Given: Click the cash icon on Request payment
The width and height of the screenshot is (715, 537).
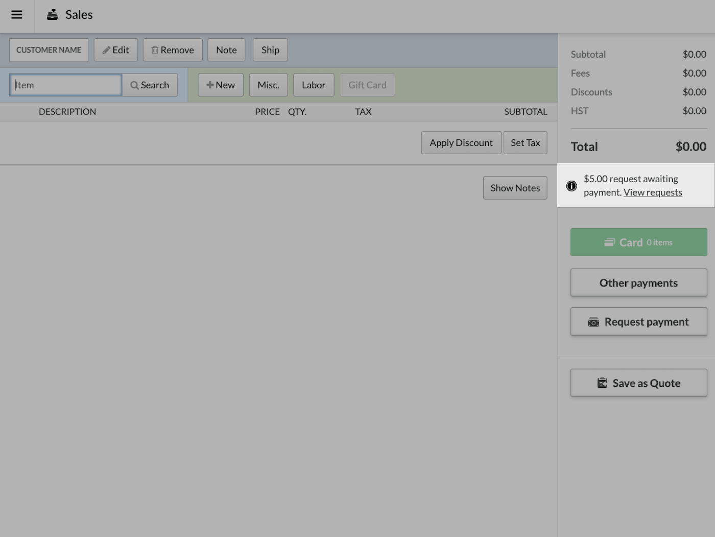Looking at the screenshot, I should 593,322.
